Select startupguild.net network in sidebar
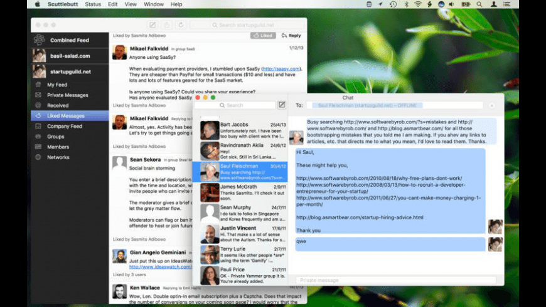The image size is (546, 307). tap(70, 71)
